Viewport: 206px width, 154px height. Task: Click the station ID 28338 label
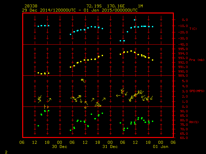(31, 6)
